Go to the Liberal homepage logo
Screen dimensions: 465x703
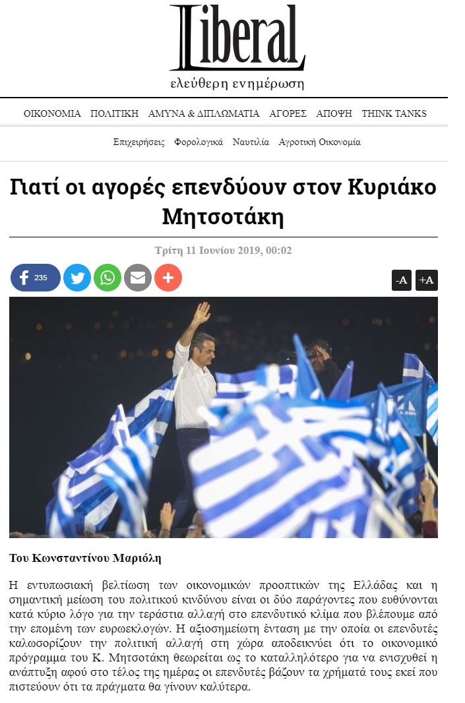tap(237, 46)
